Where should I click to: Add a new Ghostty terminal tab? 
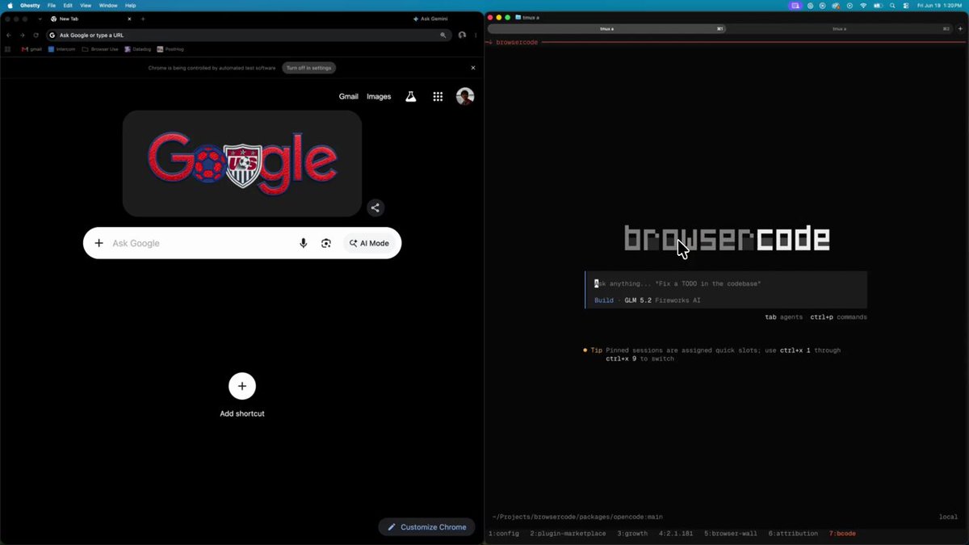point(959,28)
